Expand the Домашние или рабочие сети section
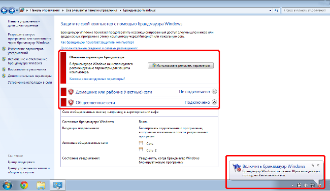Screen dimensions: 330x191 click(214, 92)
